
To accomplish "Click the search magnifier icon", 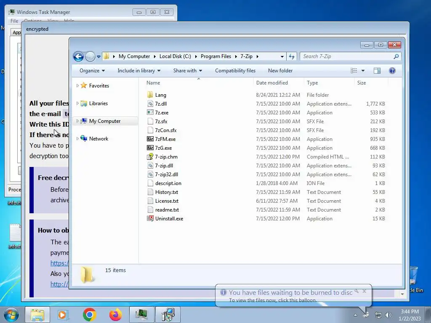I will click(x=396, y=56).
